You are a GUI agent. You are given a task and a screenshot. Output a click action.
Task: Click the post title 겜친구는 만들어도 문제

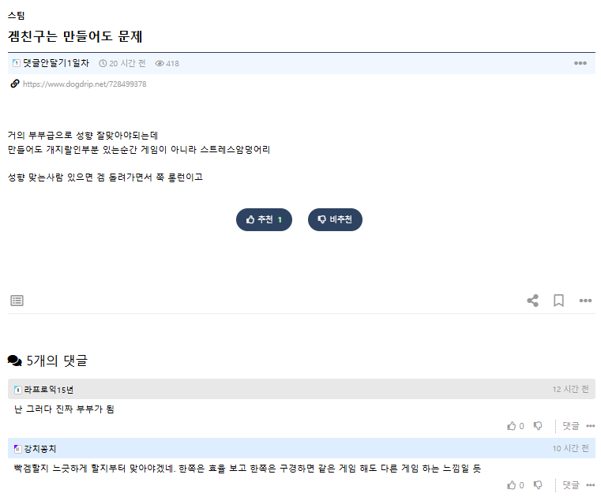tap(75, 36)
